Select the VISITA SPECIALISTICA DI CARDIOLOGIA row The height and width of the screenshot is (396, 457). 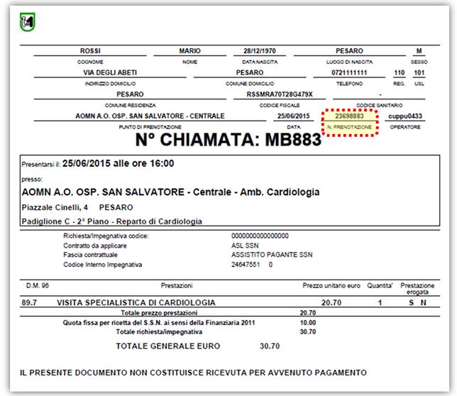click(136, 302)
